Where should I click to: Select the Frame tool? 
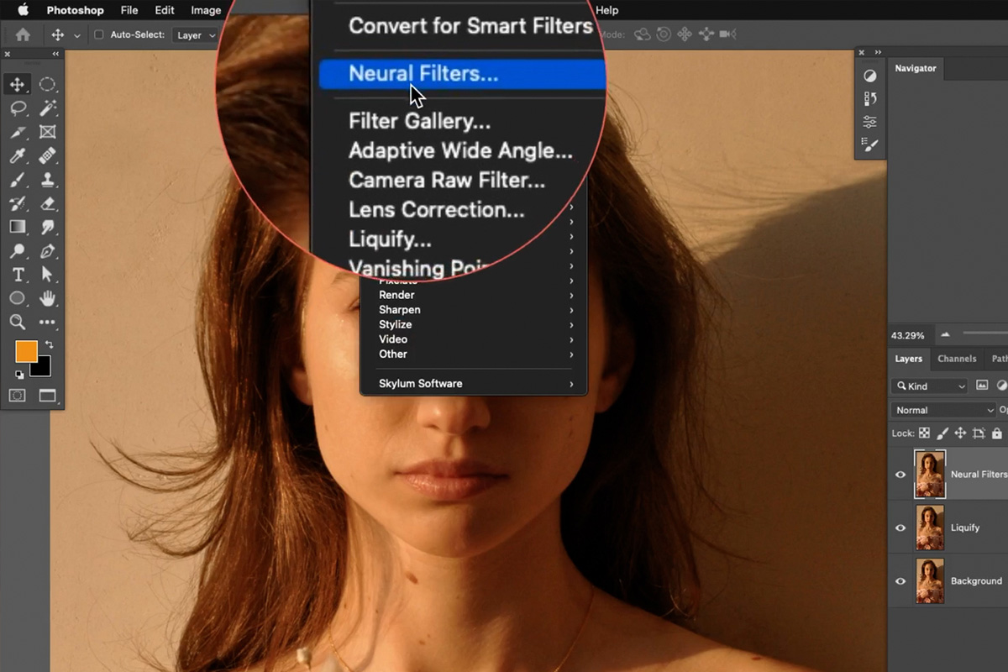pos(47,132)
